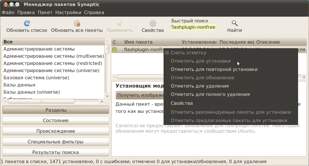Open the Настройки menu
The height and width of the screenshot is (166, 309).
click(x=68, y=13)
